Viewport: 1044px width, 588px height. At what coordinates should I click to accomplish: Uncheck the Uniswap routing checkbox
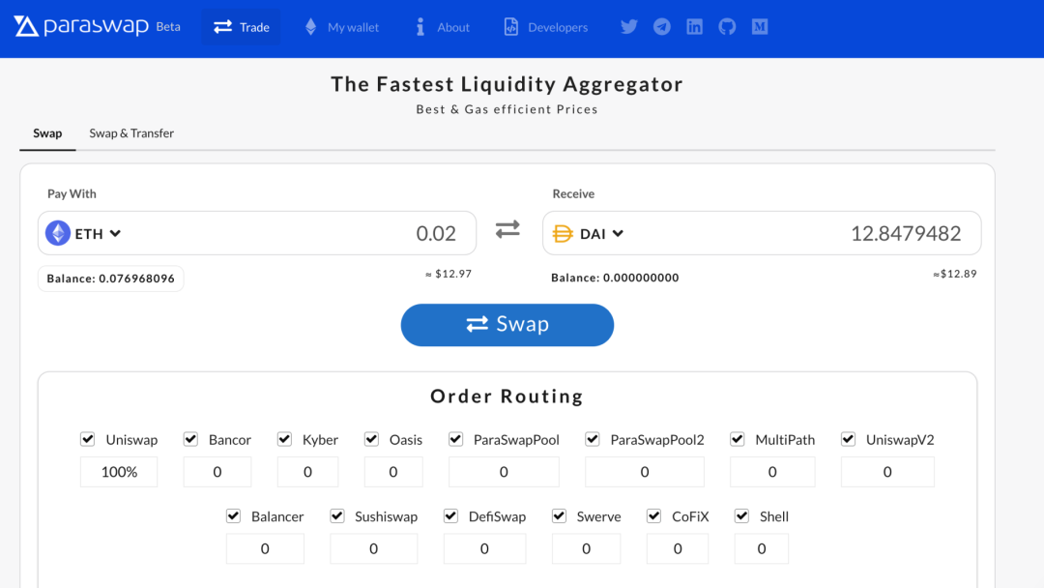click(x=88, y=439)
